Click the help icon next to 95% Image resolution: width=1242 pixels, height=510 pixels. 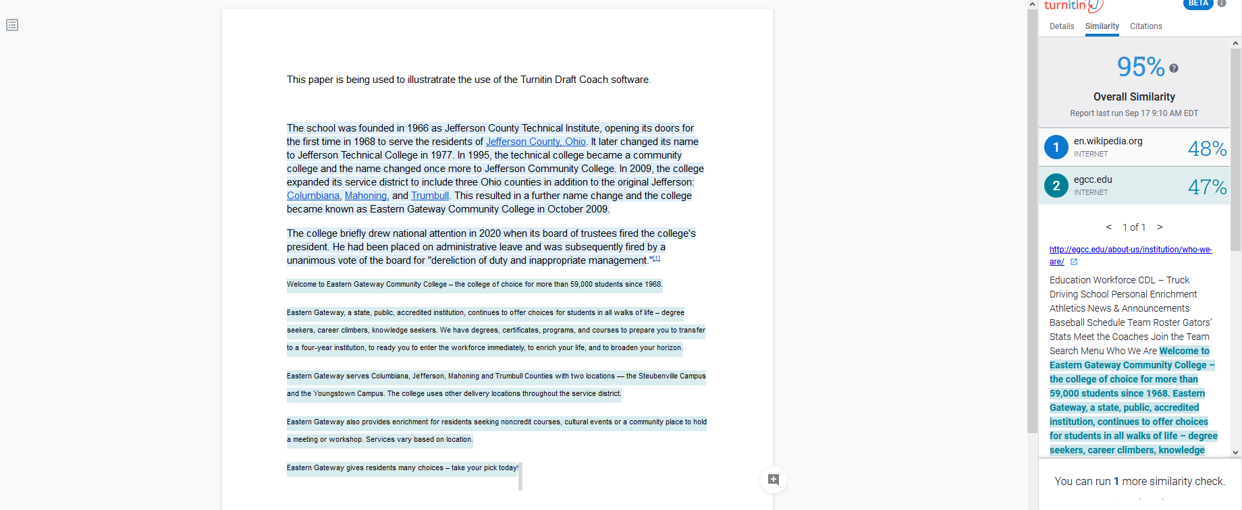coord(1174,68)
